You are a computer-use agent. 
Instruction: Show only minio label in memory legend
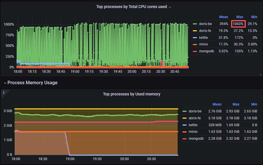(x=193, y=132)
